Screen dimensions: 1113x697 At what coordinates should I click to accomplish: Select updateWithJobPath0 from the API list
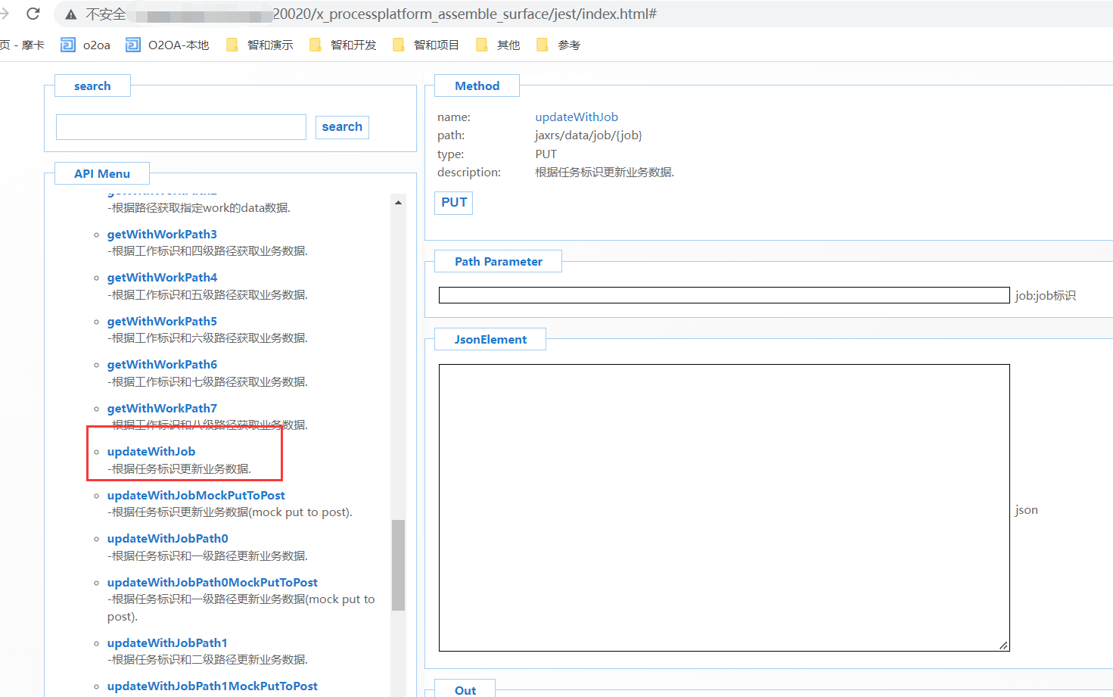167,539
